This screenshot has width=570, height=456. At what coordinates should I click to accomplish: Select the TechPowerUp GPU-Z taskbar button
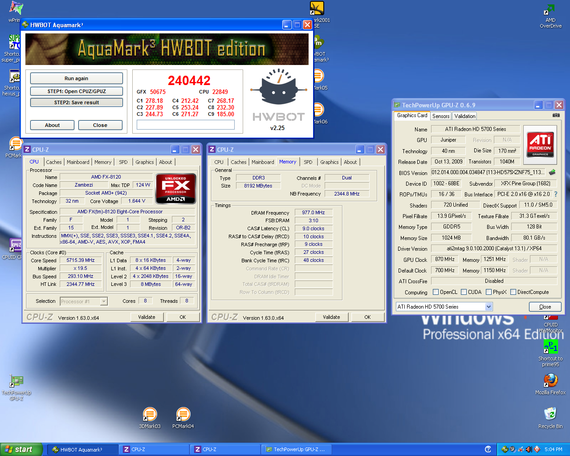296,449
